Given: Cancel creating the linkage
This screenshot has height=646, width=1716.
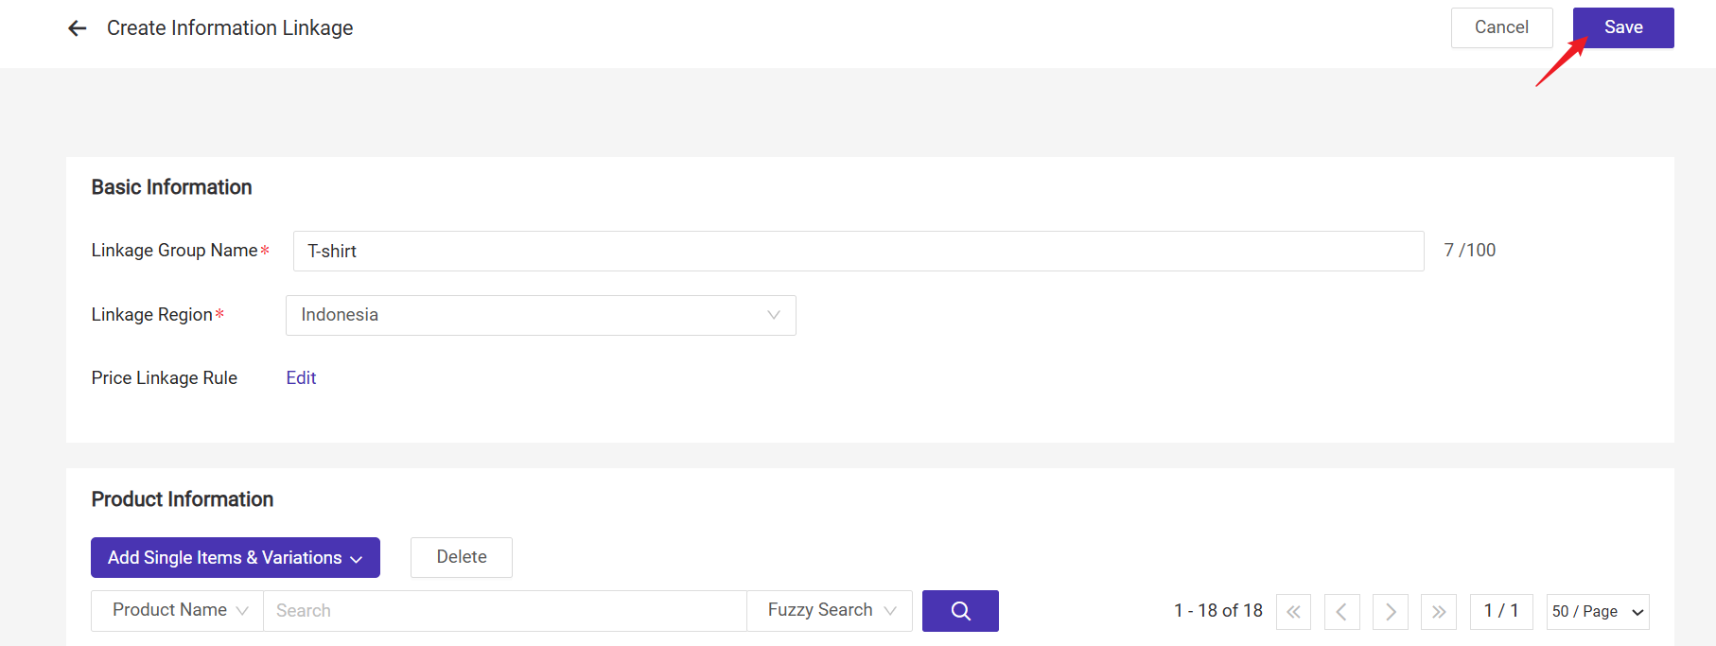Looking at the screenshot, I should click(1501, 27).
